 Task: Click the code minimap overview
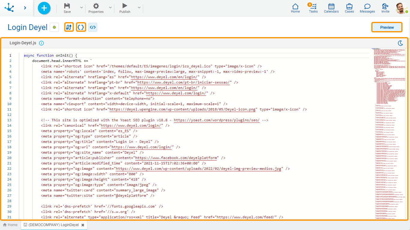389,133
